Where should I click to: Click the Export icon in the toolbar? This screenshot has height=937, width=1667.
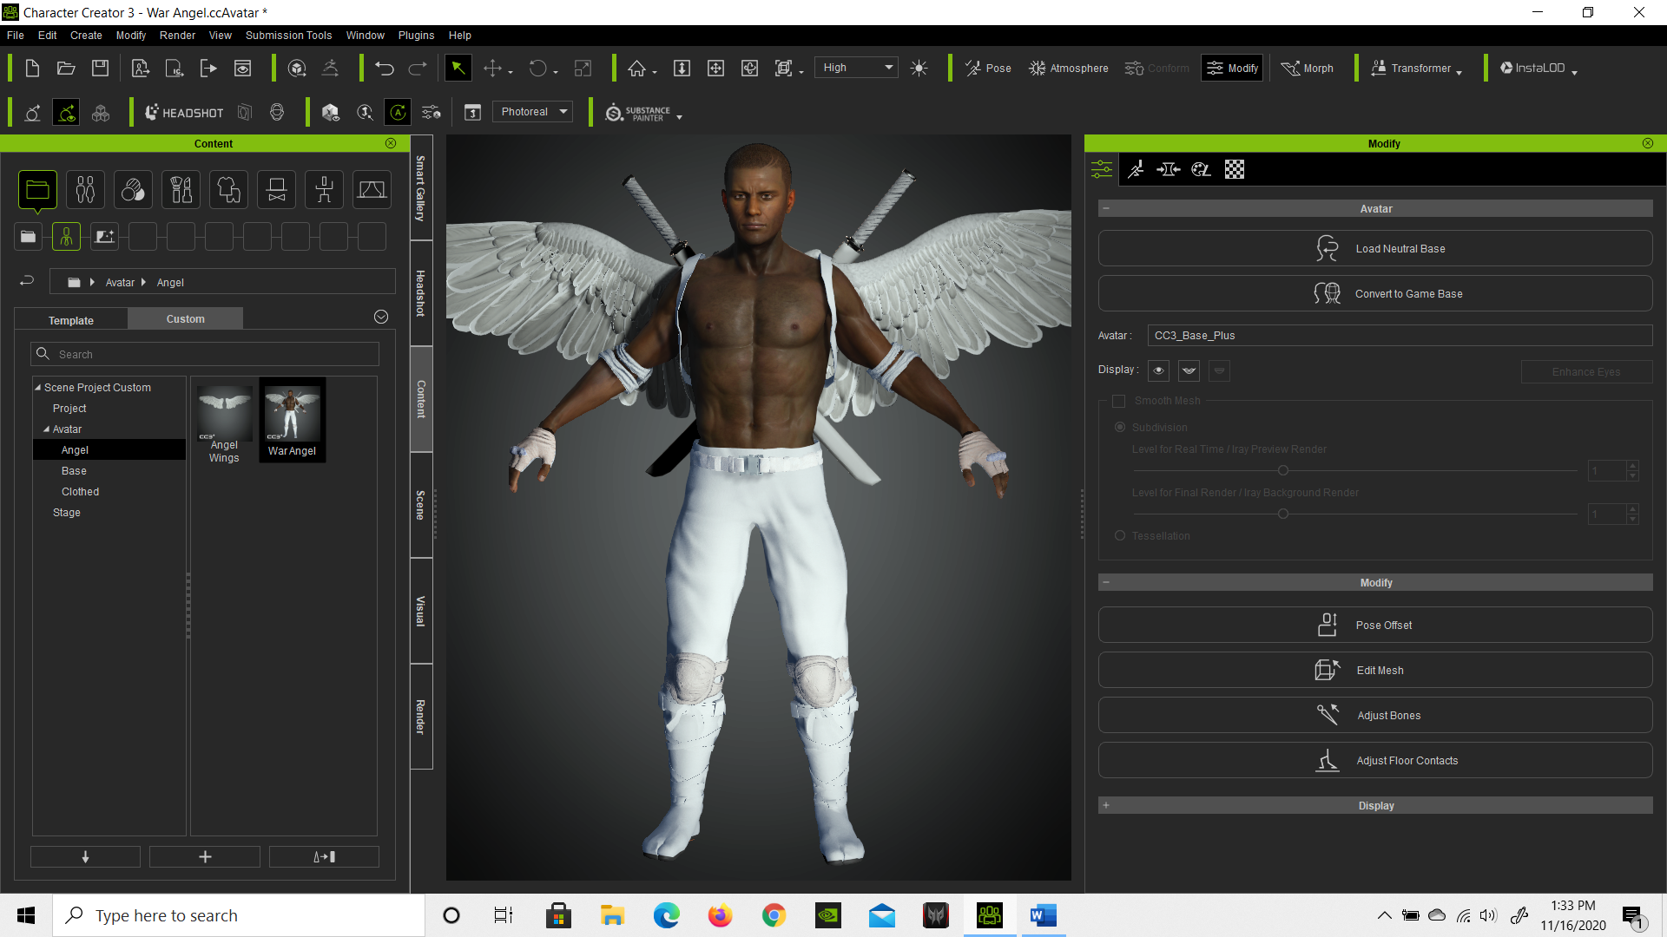[208, 69]
